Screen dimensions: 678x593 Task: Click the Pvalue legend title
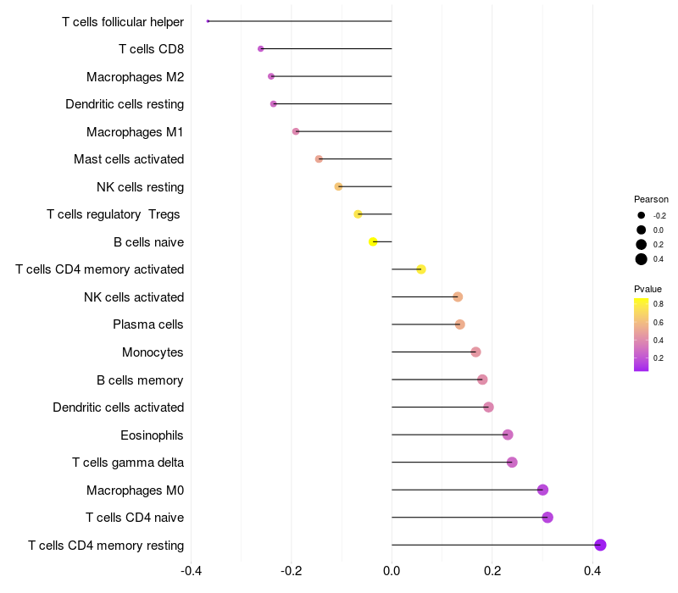pos(648,289)
